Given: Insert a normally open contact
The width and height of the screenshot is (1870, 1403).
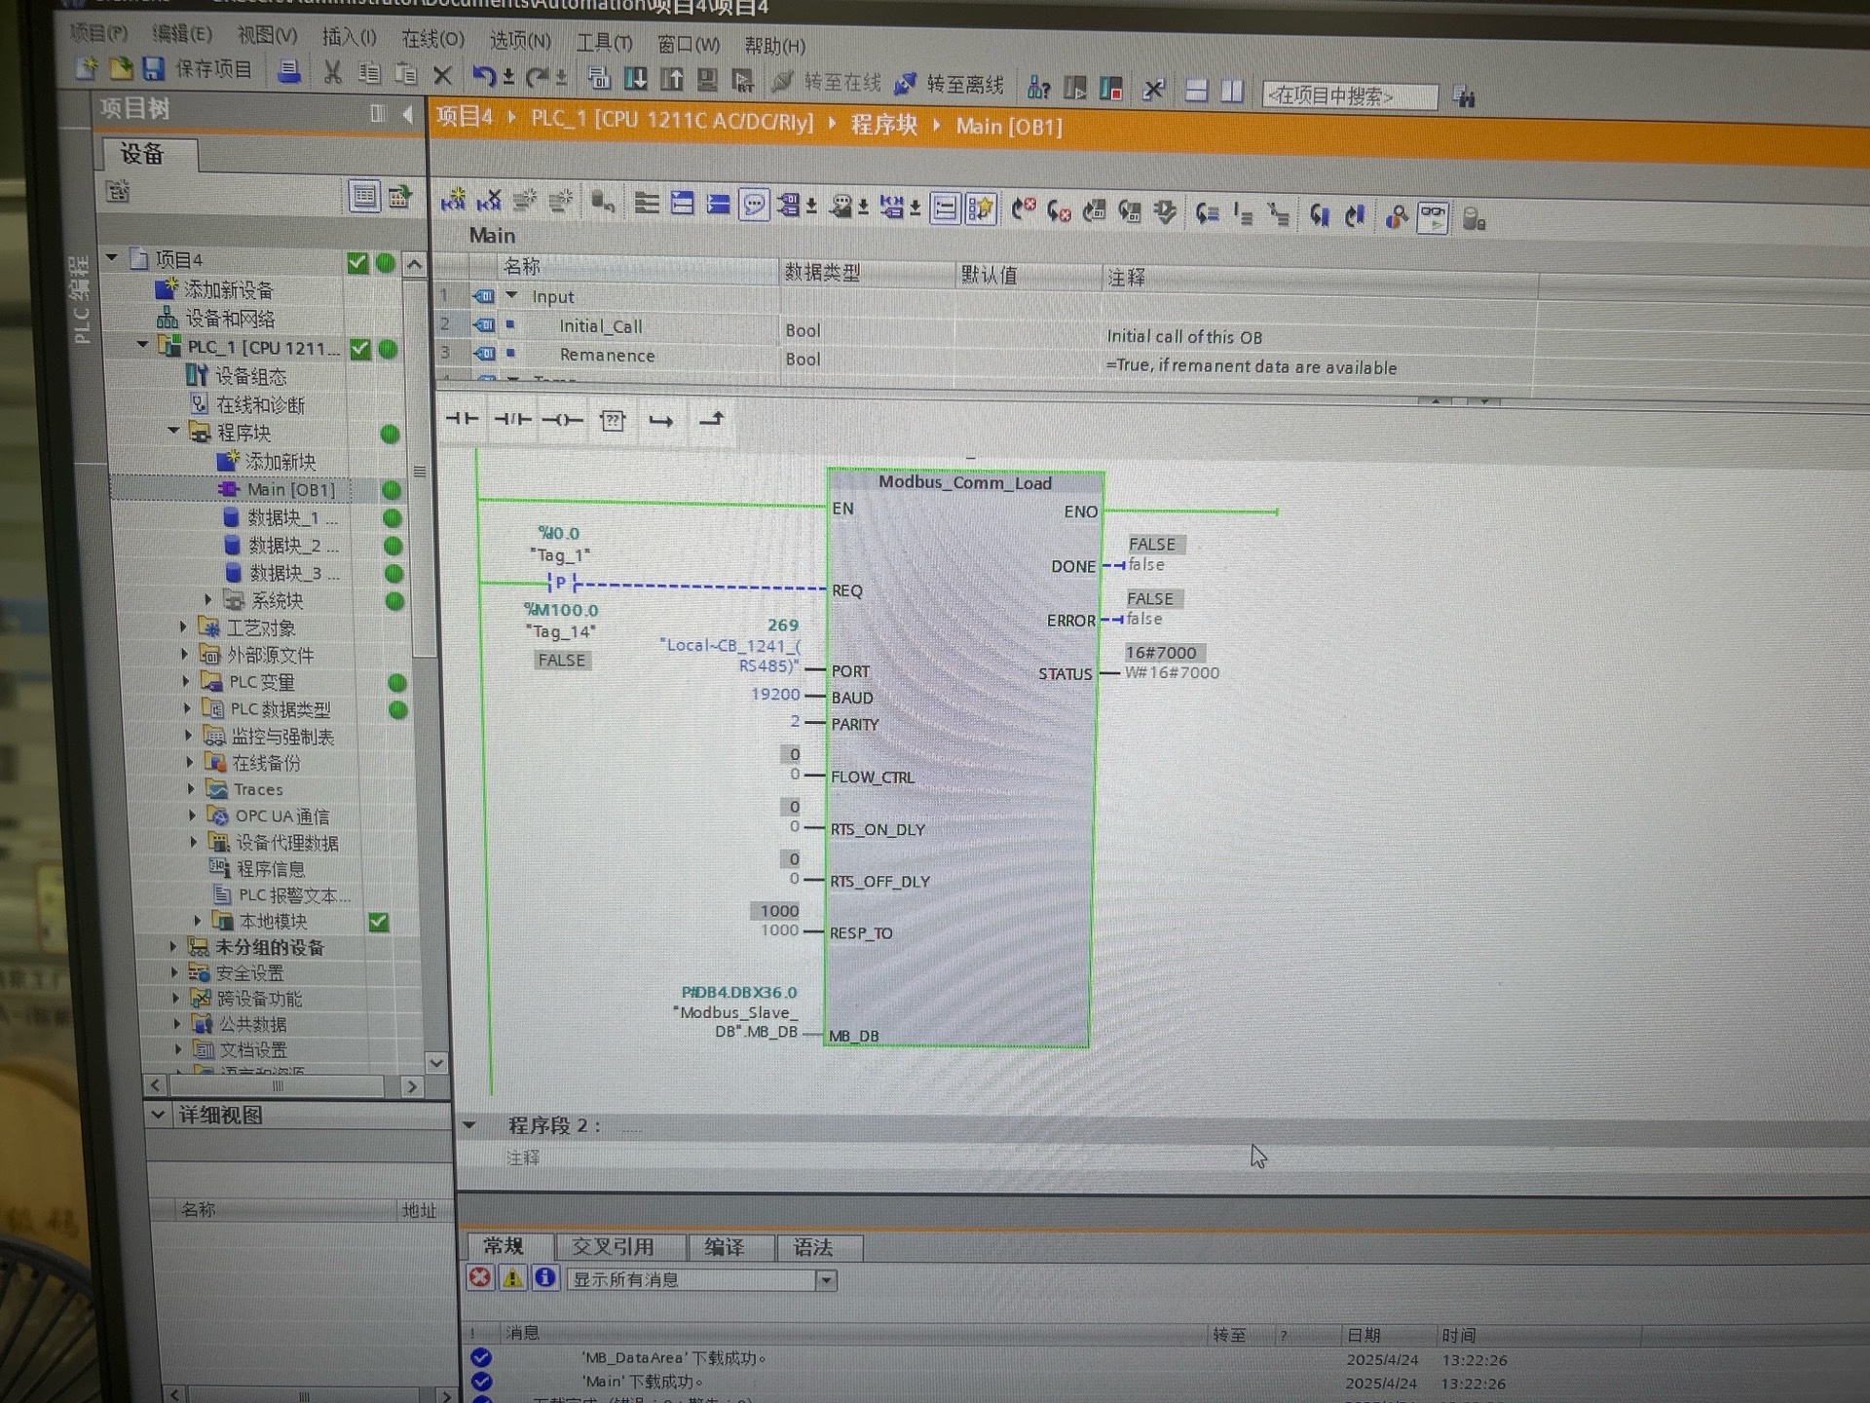Looking at the screenshot, I should [x=463, y=419].
